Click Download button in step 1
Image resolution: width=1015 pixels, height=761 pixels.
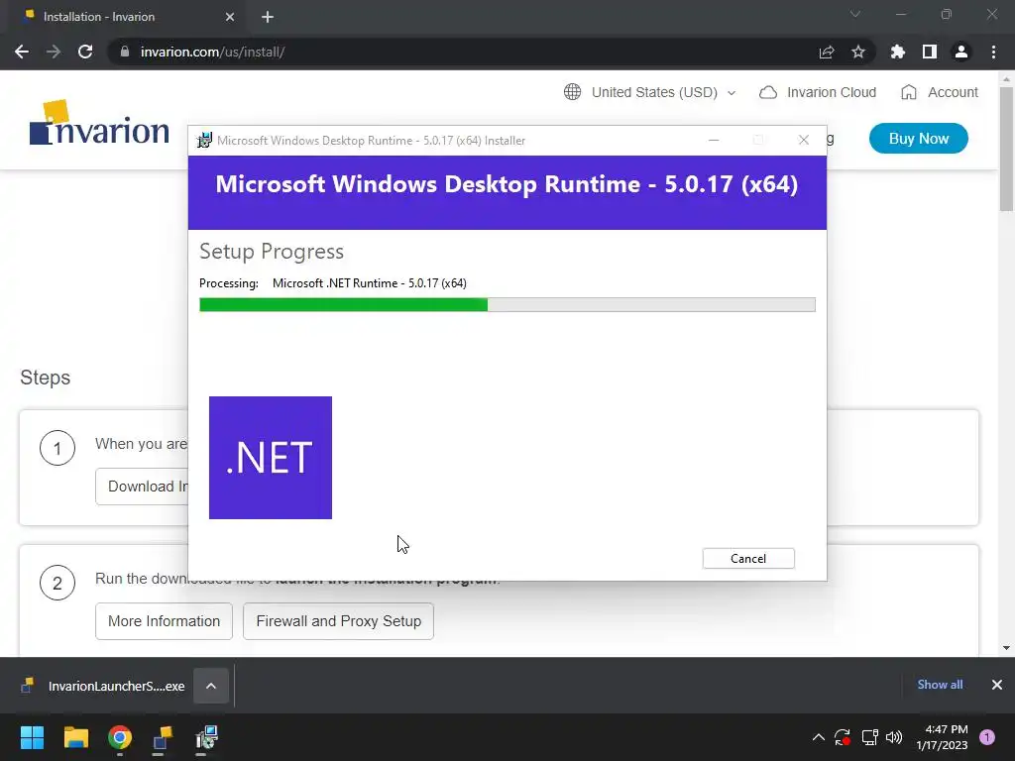[x=142, y=487]
